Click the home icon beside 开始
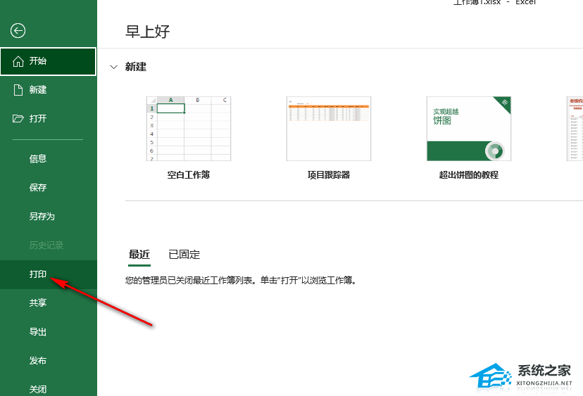583x396 pixels. [18, 61]
